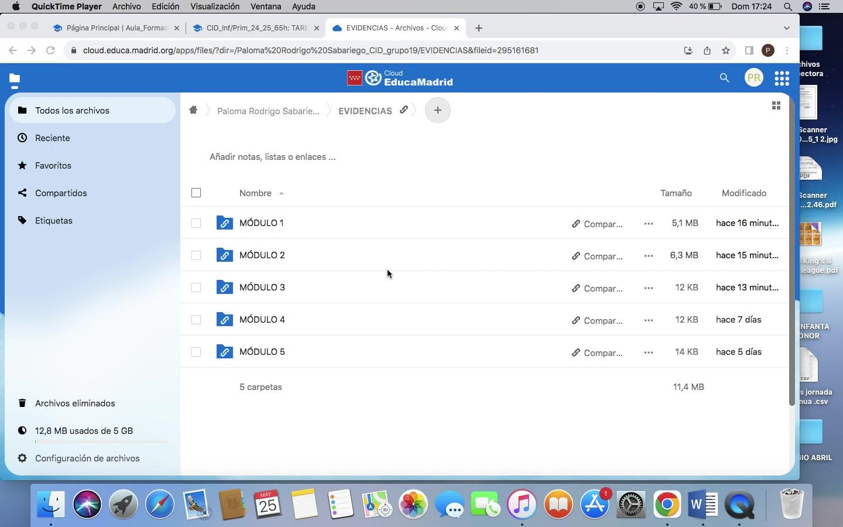Share the MÓDULO 2 folder

point(597,256)
